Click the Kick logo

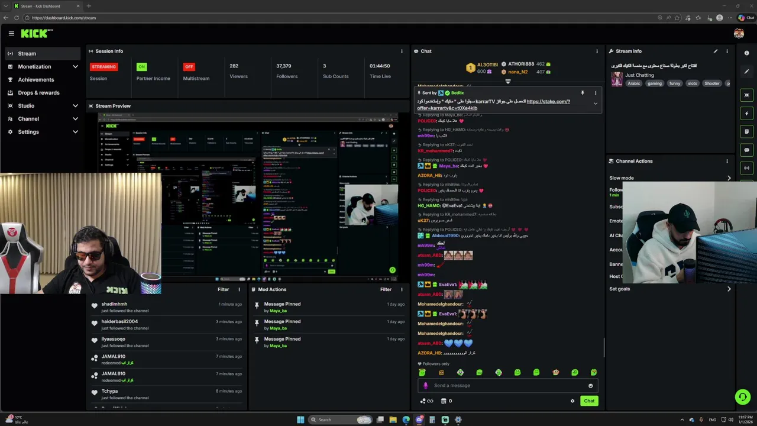(x=37, y=34)
